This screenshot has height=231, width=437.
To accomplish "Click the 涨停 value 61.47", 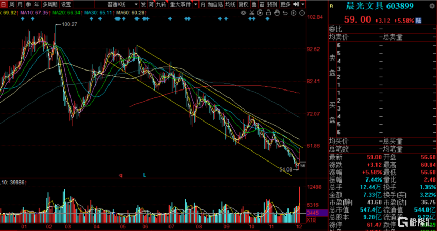I will click(374, 225).
